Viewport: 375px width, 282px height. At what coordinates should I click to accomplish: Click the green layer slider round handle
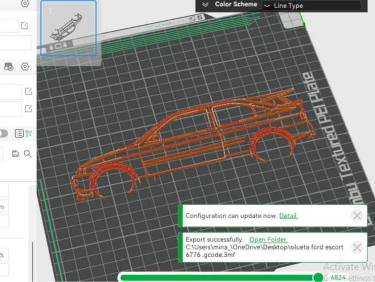point(318,277)
